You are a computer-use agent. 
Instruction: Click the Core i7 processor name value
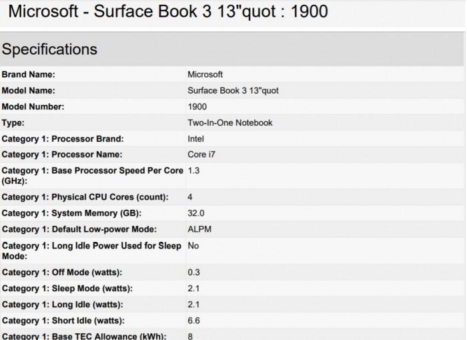(x=201, y=154)
